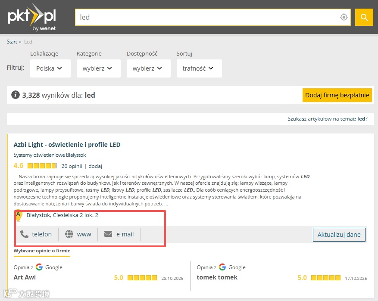Click review date 17.10.2025

pyautogui.click(x=356, y=278)
